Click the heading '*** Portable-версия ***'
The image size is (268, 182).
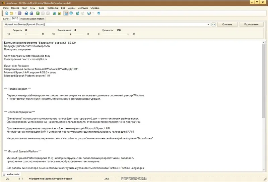(17, 89)
